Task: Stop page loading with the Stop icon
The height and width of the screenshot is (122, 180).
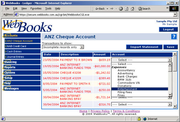Action: coord(121,9)
